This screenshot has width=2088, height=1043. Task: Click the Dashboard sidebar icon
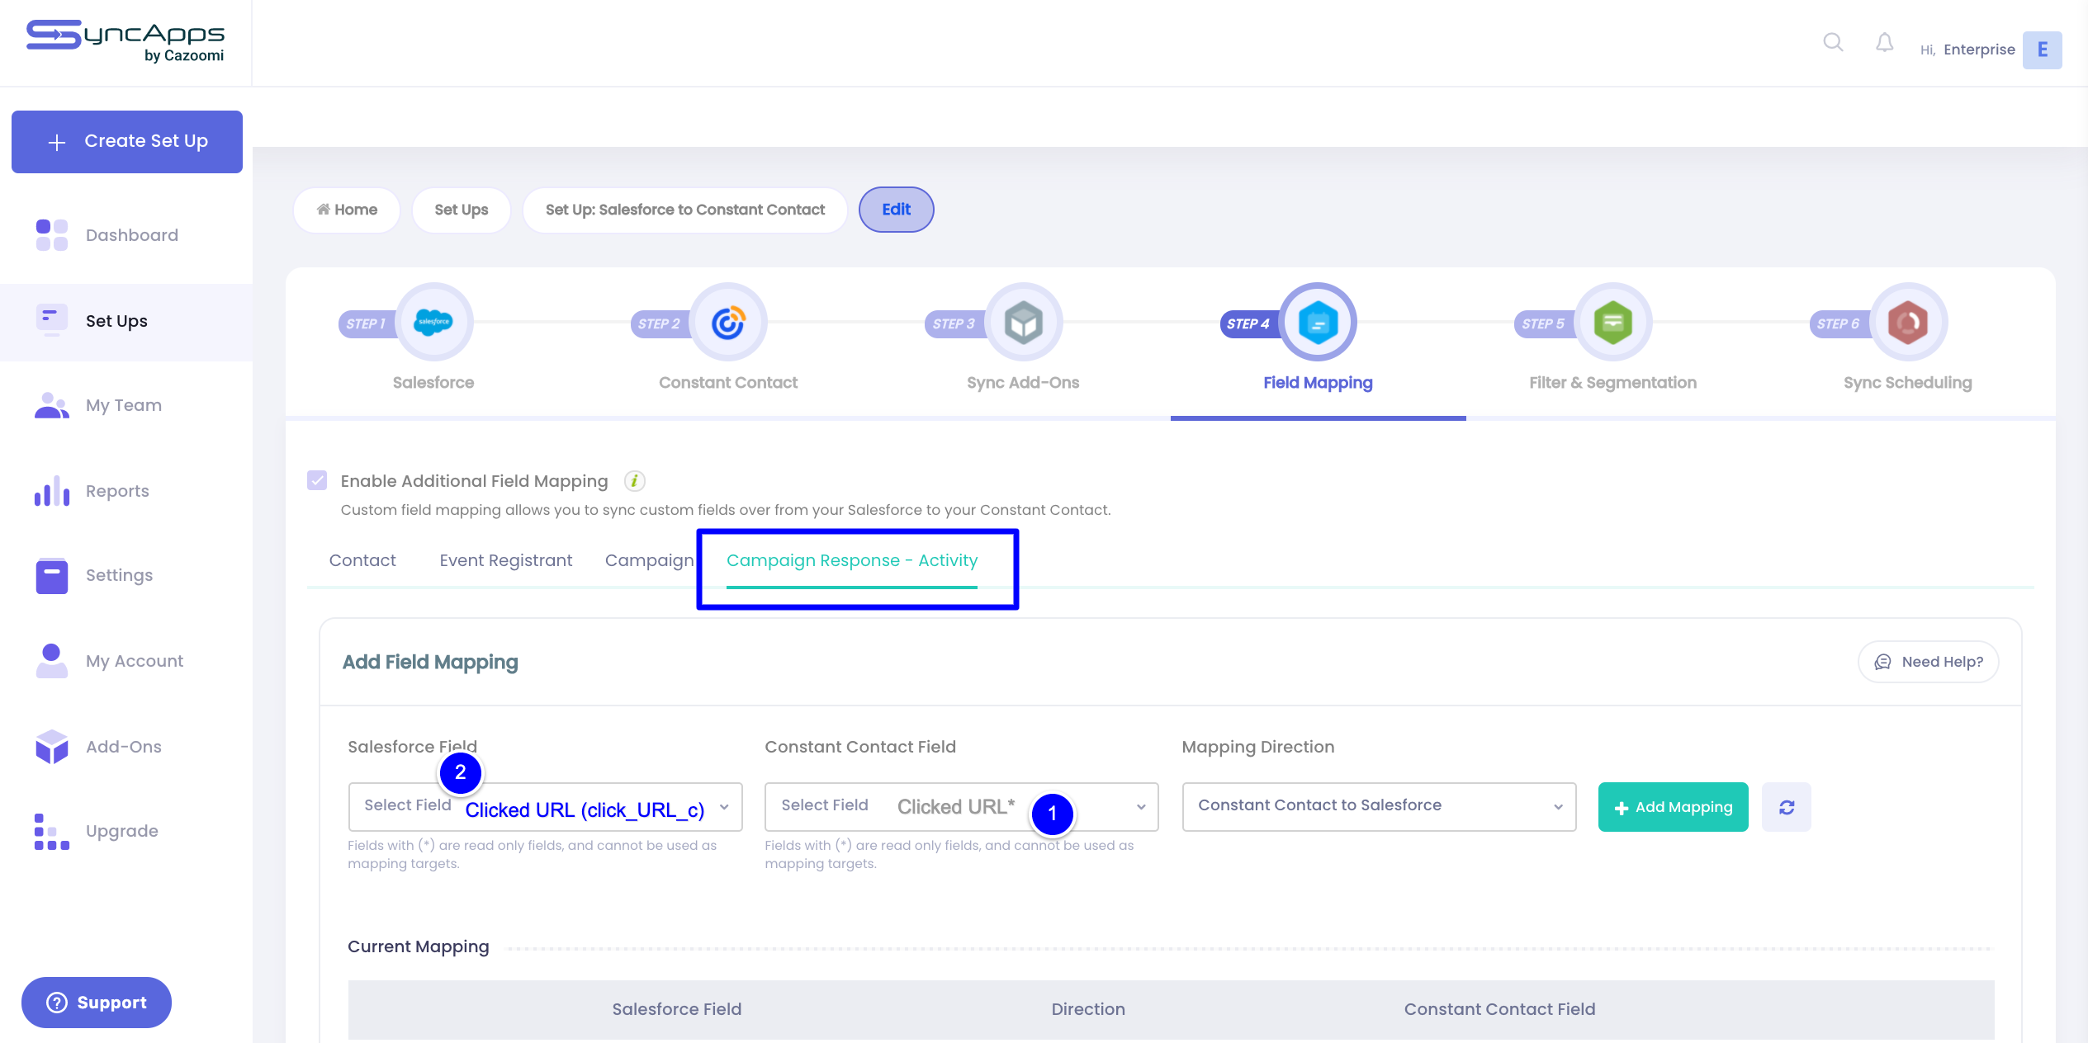(51, 235)
